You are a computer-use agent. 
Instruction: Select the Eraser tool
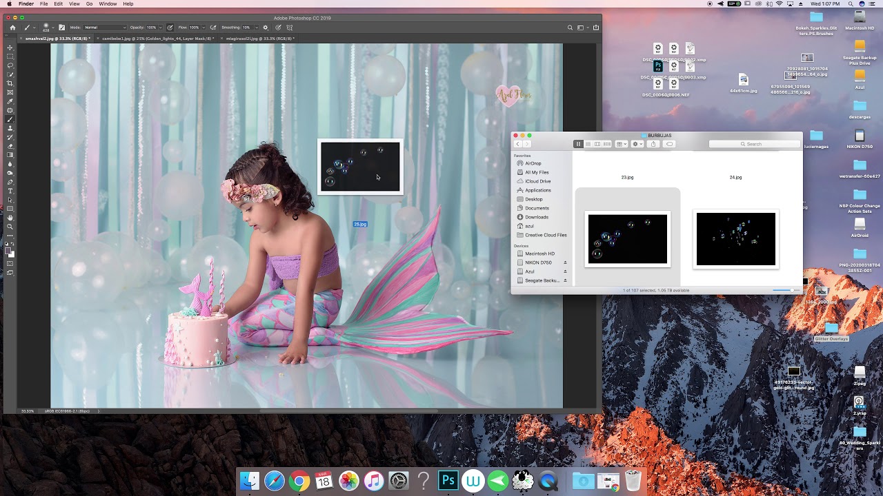[x=10, y=146]
